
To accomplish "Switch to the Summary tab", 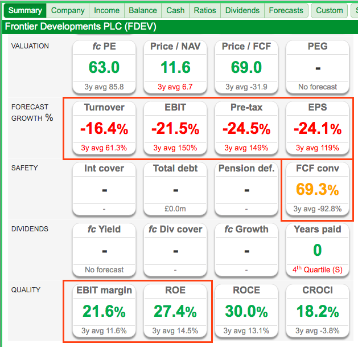I will pyautogui.click(x=25, y=10).
